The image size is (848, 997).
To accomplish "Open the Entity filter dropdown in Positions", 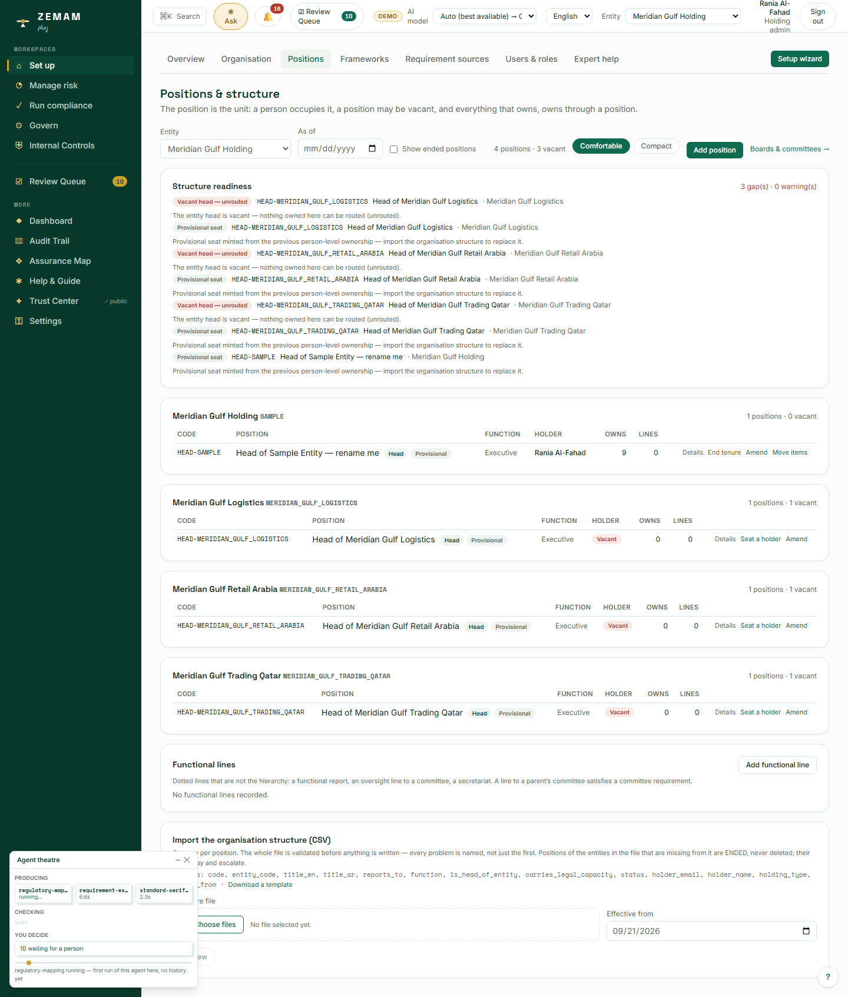I will point(226,149).
